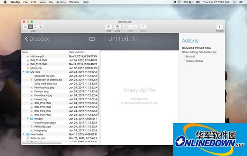Viewport: 247px width, 156px height.
Task: Select the fourth view mode icon
Action: (x=41, y=27)
